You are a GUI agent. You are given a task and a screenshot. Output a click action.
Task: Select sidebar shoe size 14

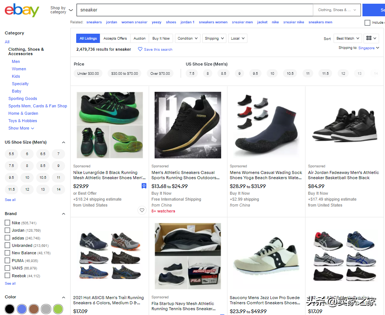[x=58, y=189]
